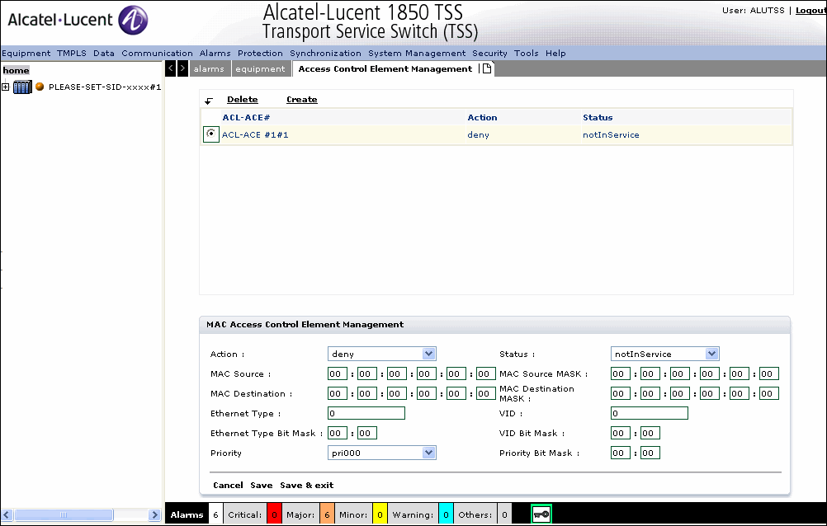Open the Synchronization menu
The width and height of the screenshot is (827, 526).
pyautogui.click(x=325, y=54)
